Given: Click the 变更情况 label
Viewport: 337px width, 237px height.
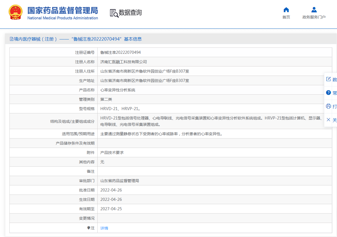Looking at the screenshot, I should 87,218.
